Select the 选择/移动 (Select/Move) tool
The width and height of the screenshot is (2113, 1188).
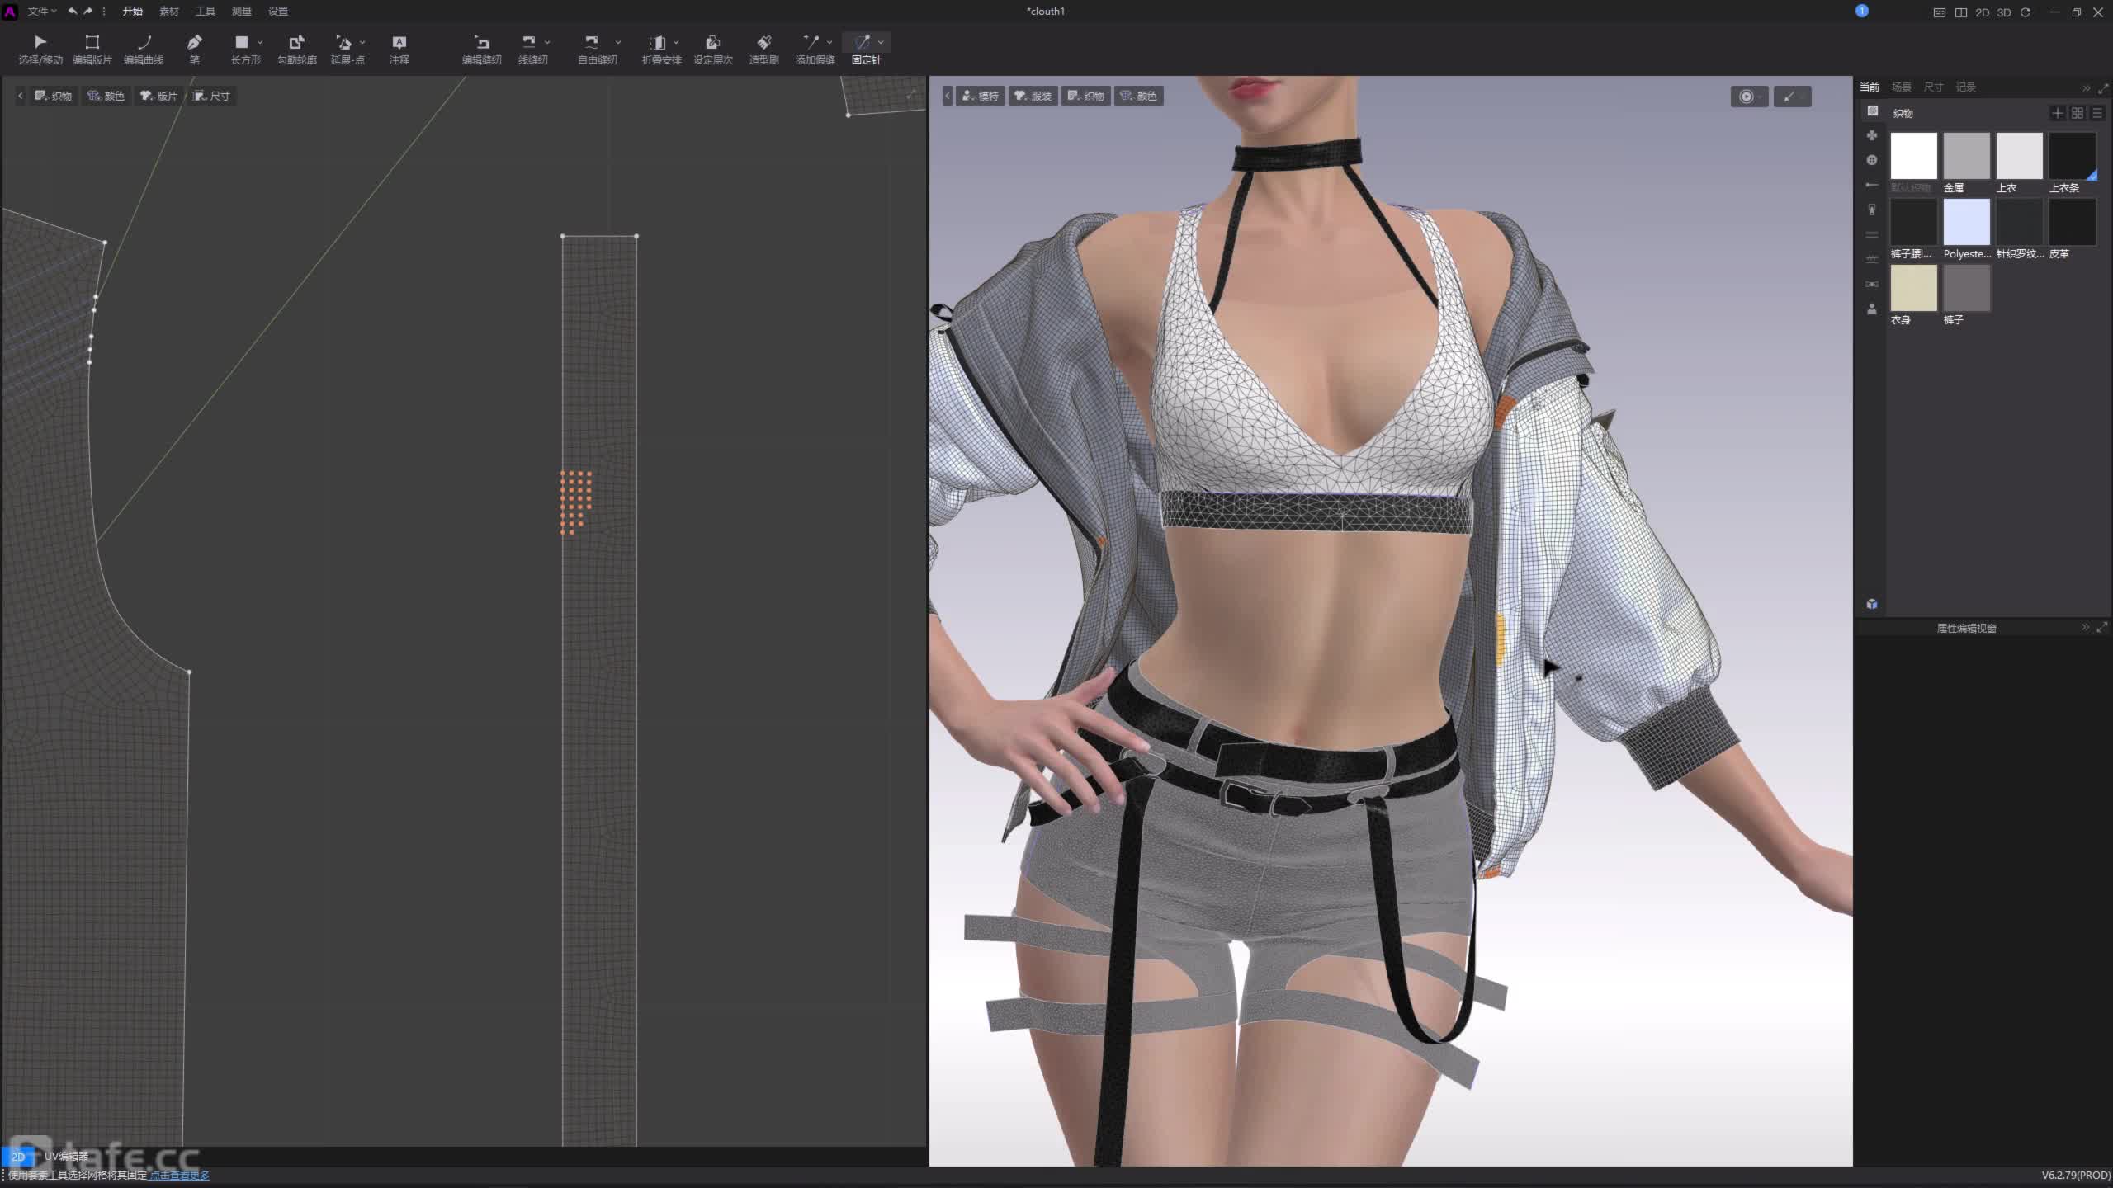[x=40, y=49]
